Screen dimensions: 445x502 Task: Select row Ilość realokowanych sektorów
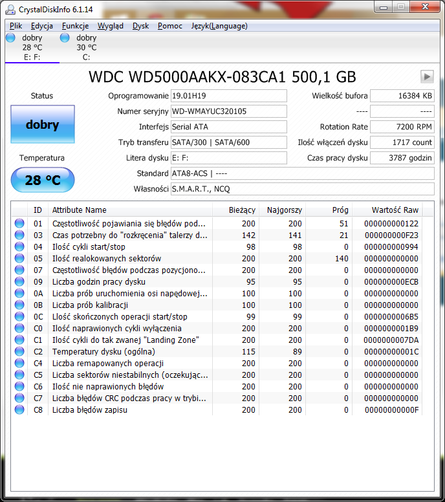pos(217,258)
